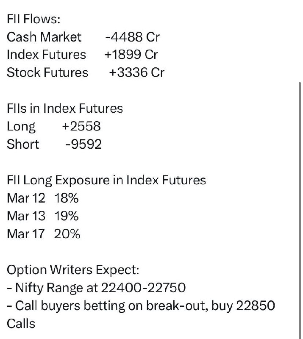Click the Index Futures value +1899 Cr
Screen dimensions: 303x339
pyautogui.click(x=131, y=55)
